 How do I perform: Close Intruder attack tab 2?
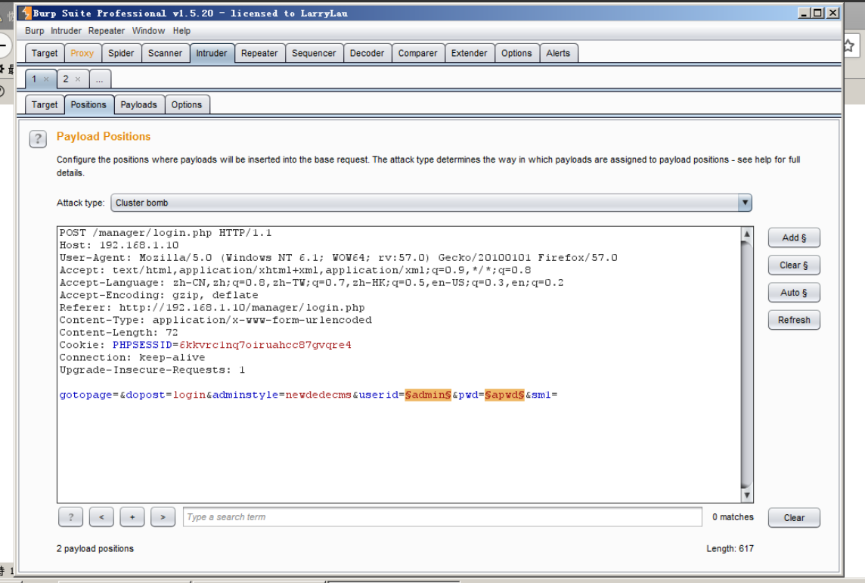click(x=78, y=79)
